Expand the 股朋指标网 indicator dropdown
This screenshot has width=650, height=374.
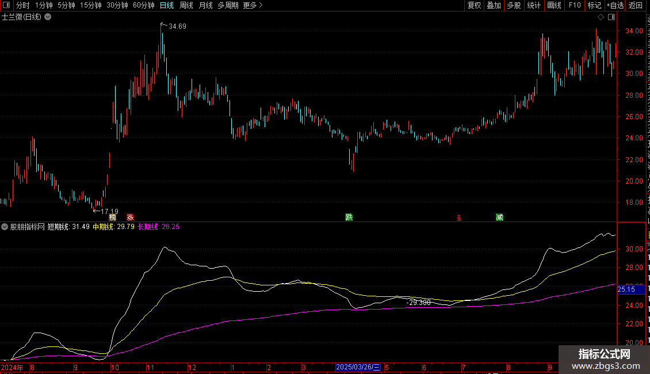5,227
